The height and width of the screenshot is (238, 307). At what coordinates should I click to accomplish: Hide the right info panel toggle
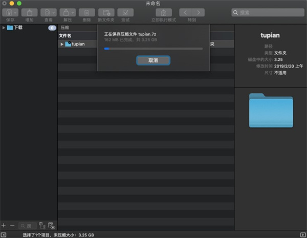pyautogui.click(x=303, y=234)
